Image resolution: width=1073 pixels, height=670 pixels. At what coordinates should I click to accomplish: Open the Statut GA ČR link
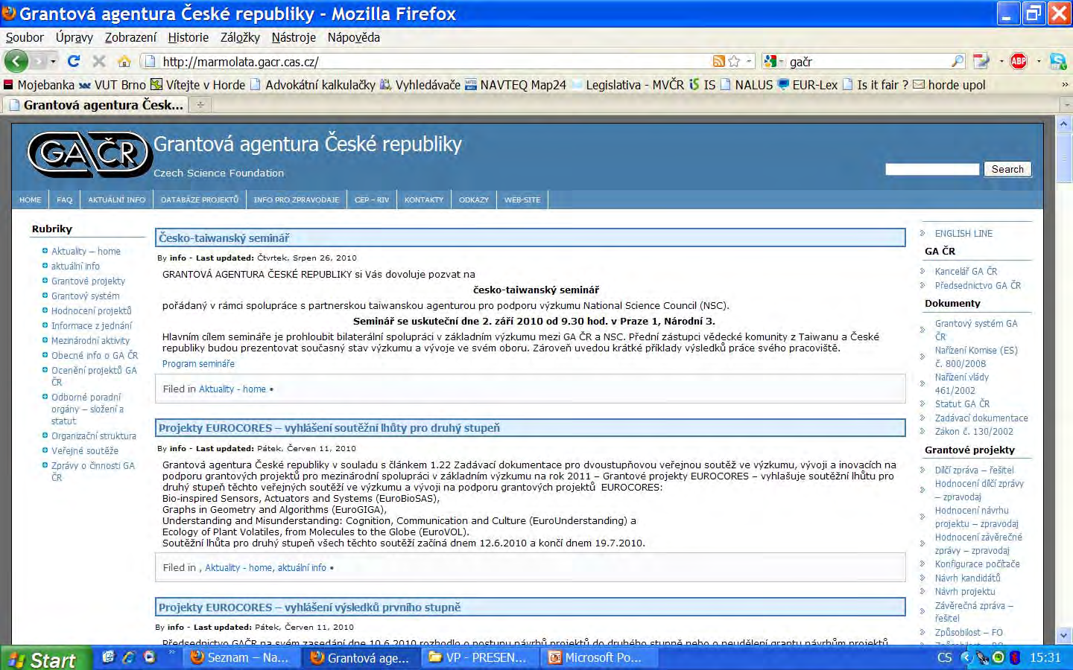point(962,403)
